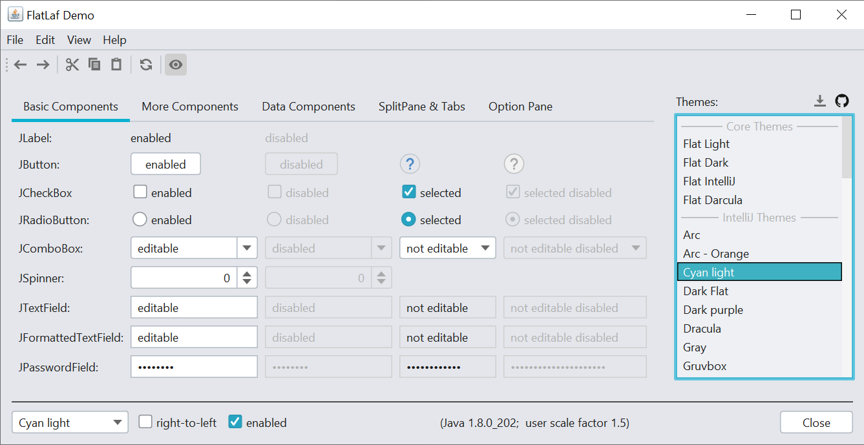The image size is (864, 445).
Task: Select the 'enabled' JRadioButton
Action: (x=140, y=220)
